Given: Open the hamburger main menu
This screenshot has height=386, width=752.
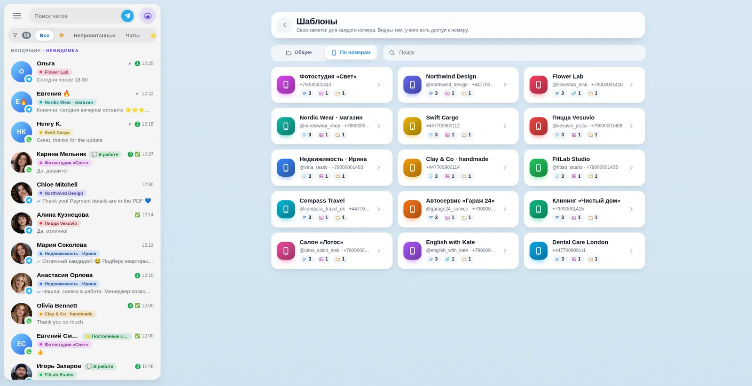Looking at the screenshot, I should point(17,16).
